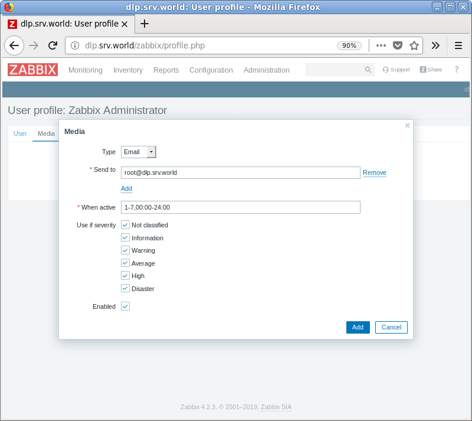Click the 90% zoom level indicator
The image size is (472, 421).
click(x=349, y=45)
